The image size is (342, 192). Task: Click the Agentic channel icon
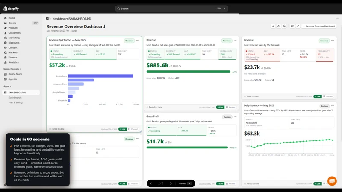tap(5, 79)
